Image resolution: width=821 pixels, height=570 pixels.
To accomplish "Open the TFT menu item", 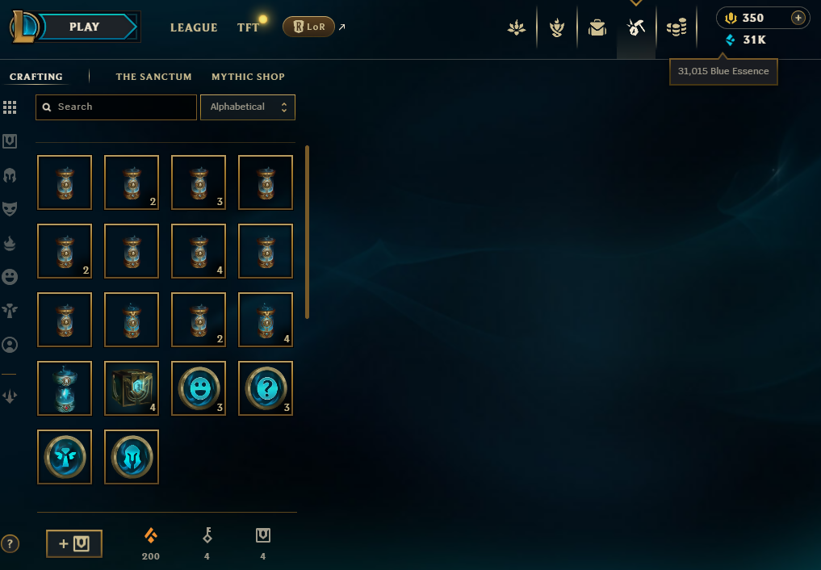I will pos(248,27).
